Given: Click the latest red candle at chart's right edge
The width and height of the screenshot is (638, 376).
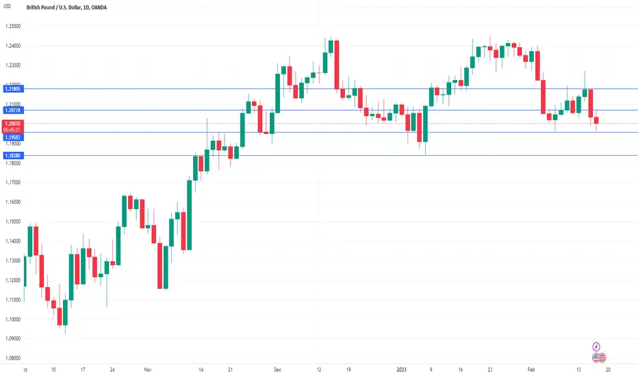Looking at the screenshot, I should [596, 120].
